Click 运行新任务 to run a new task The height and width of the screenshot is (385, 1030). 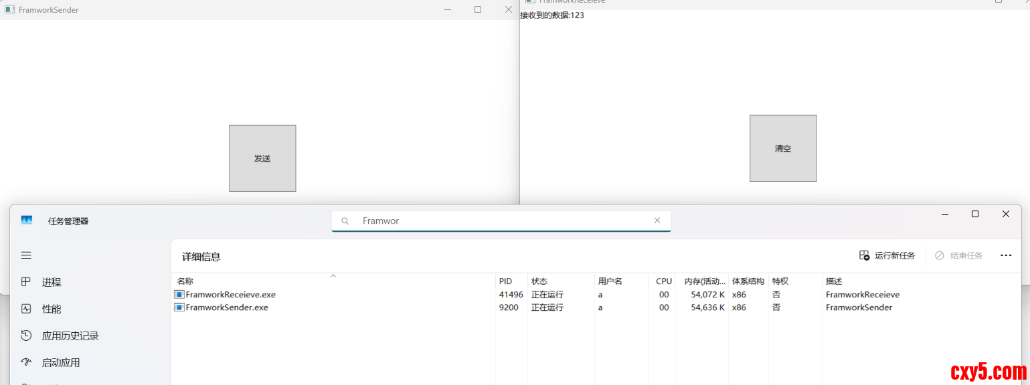pyautogui.click(x=887, y=255)
